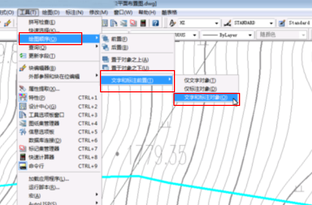This screenshot has width=312, height=205.
Task: Click the Text Style icon beside XZ
Action: pyautogui.click(x=172, y=23)
